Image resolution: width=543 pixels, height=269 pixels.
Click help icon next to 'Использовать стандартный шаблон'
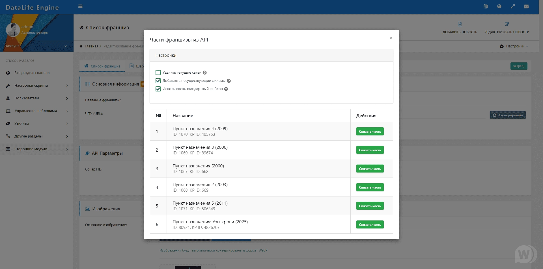point(226,89)
